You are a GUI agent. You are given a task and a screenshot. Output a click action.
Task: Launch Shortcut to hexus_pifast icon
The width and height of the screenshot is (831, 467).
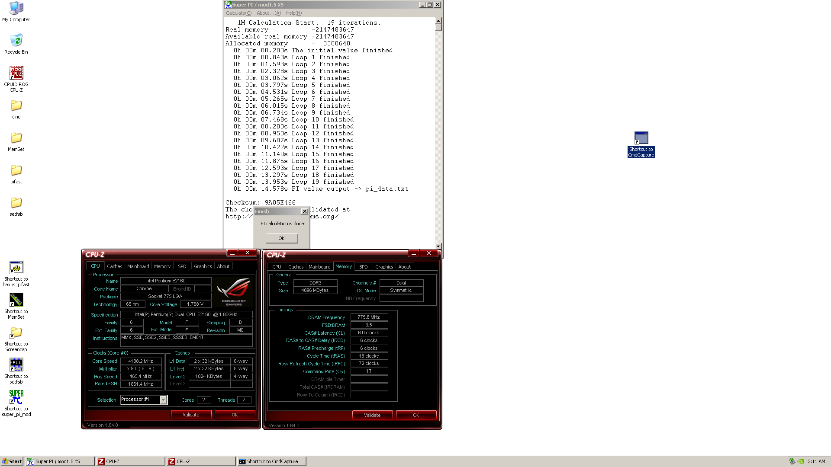point(16,274)
